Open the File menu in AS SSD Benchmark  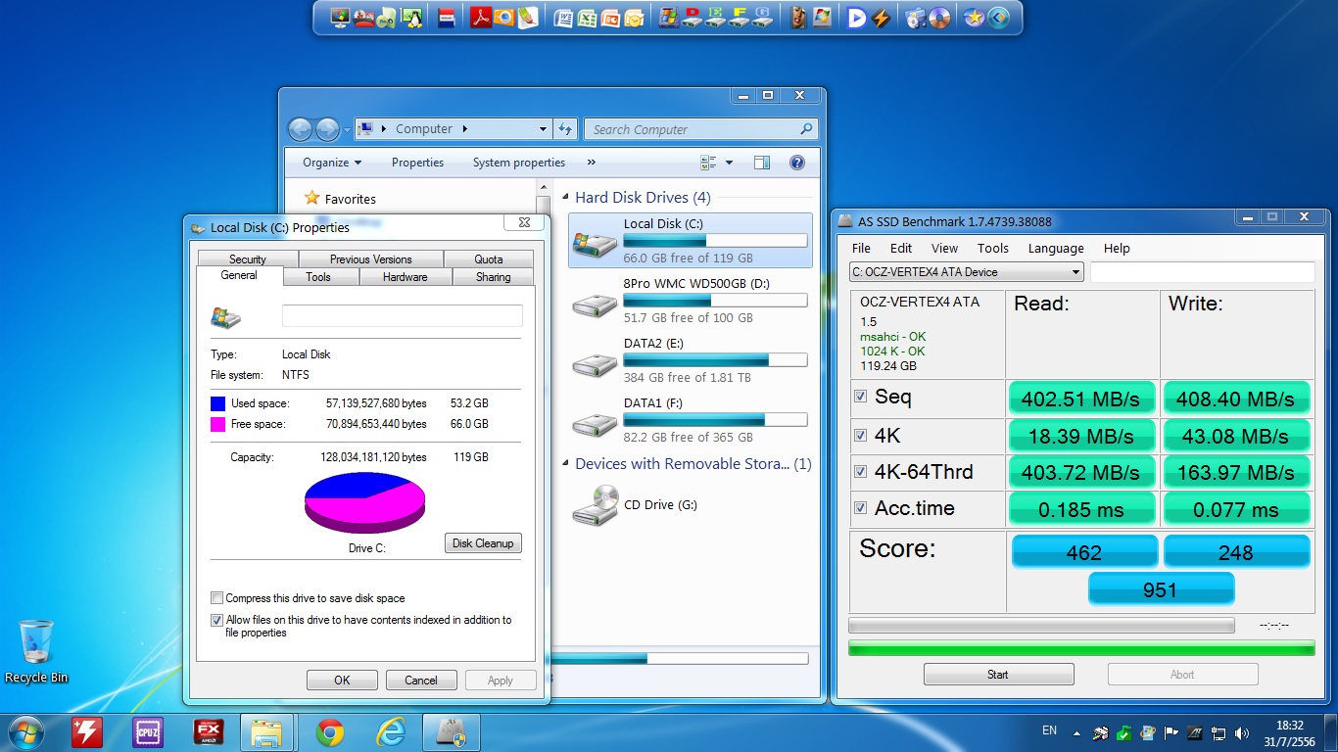click(861, 248)
